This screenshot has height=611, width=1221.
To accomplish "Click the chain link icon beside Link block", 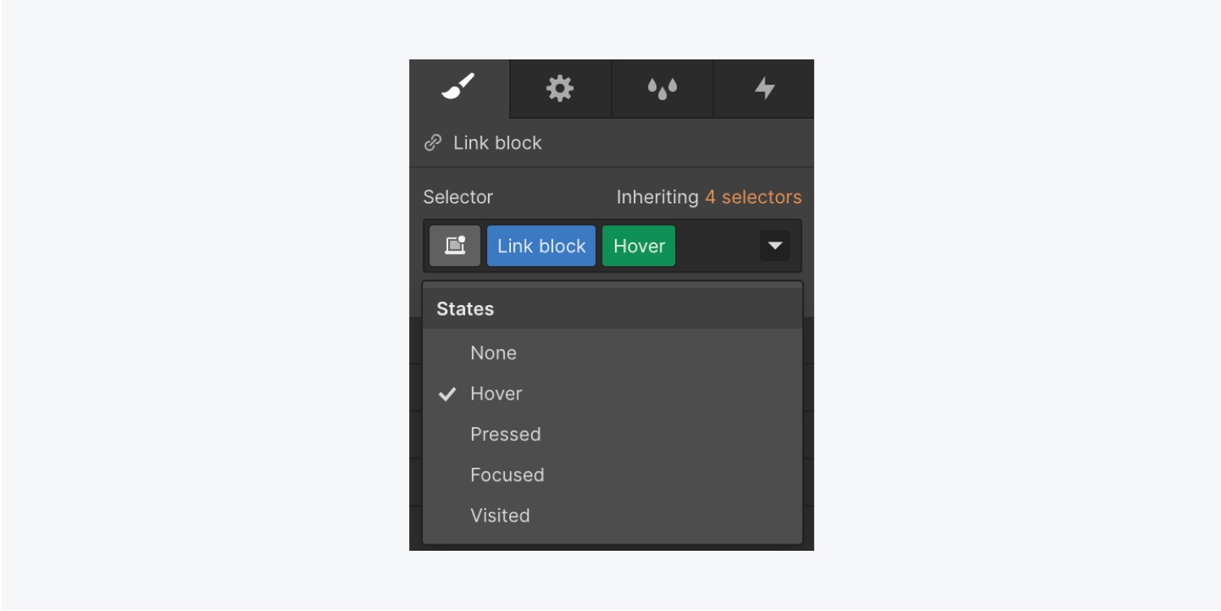I will point(433,143).
